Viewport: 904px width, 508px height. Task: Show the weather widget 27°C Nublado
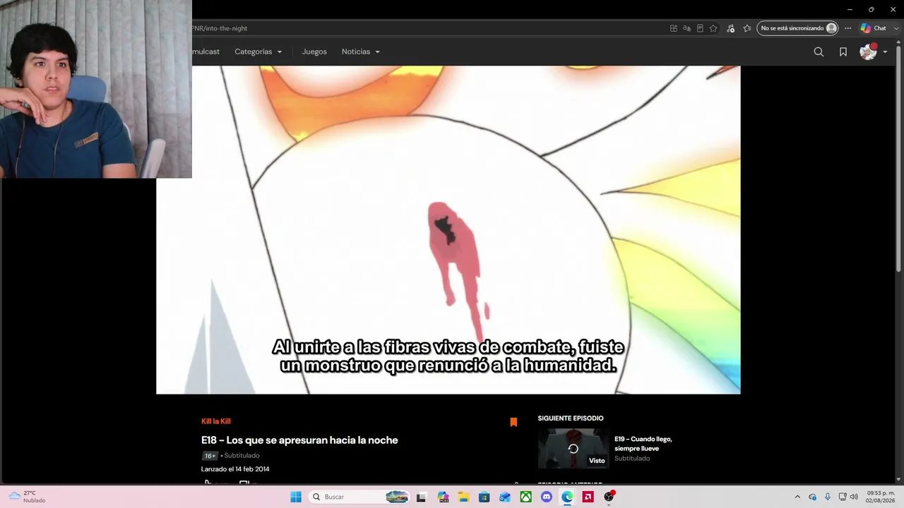[27, 497]
